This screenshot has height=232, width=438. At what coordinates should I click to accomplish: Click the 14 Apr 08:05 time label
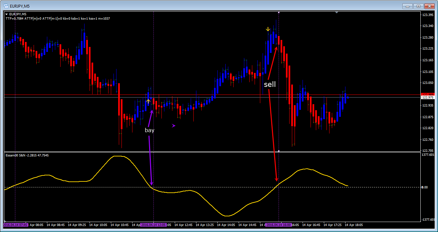click(37, 225)
